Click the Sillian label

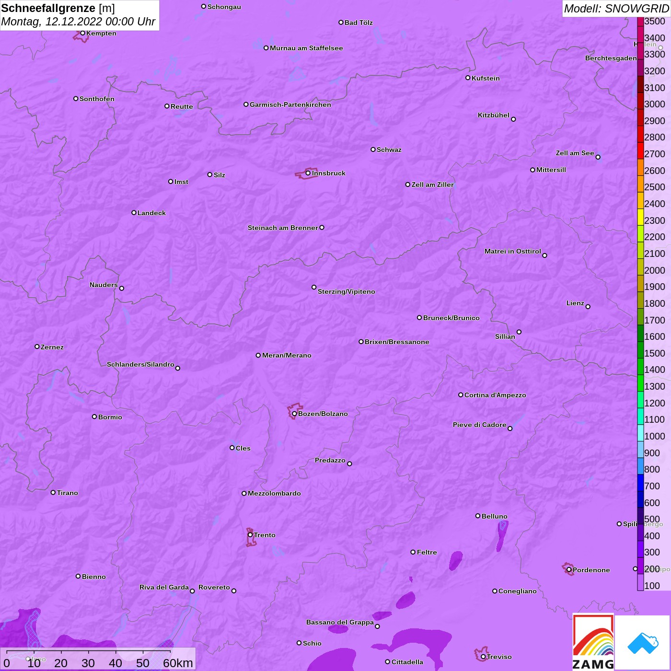(x=505, y=336)
